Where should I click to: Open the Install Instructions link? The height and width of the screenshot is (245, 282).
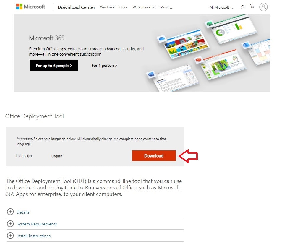[33, 236]
